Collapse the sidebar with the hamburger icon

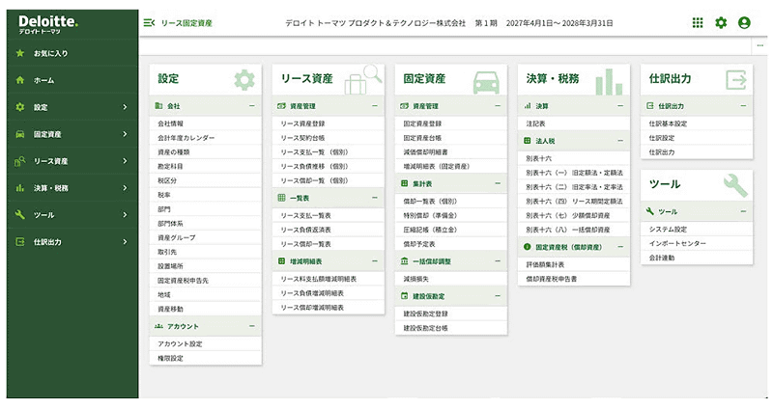tap(149, 22)
